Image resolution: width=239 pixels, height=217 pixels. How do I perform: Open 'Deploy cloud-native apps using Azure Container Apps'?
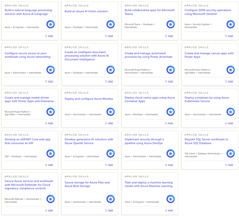150,99
